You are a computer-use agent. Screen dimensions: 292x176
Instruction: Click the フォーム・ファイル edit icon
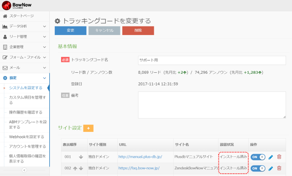point(5,57)
